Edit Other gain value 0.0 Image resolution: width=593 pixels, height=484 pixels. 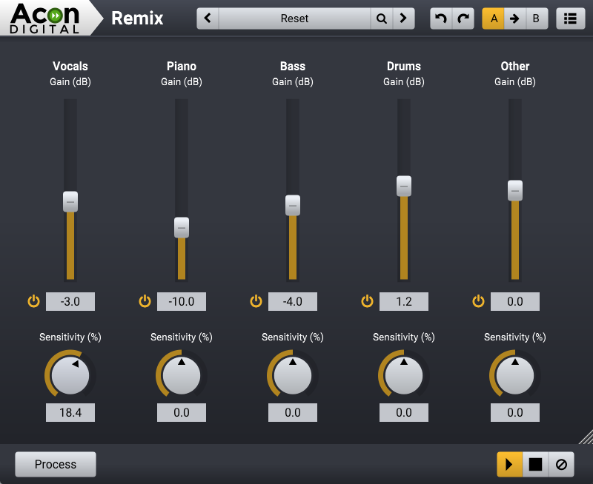[515, 301]
